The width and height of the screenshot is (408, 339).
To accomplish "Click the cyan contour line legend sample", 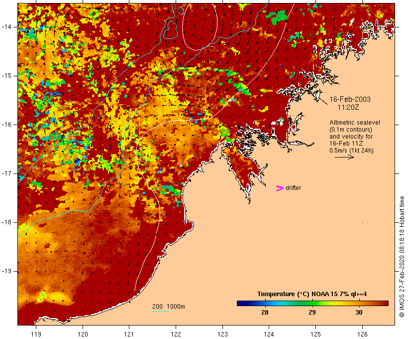I will pos(160,312).
